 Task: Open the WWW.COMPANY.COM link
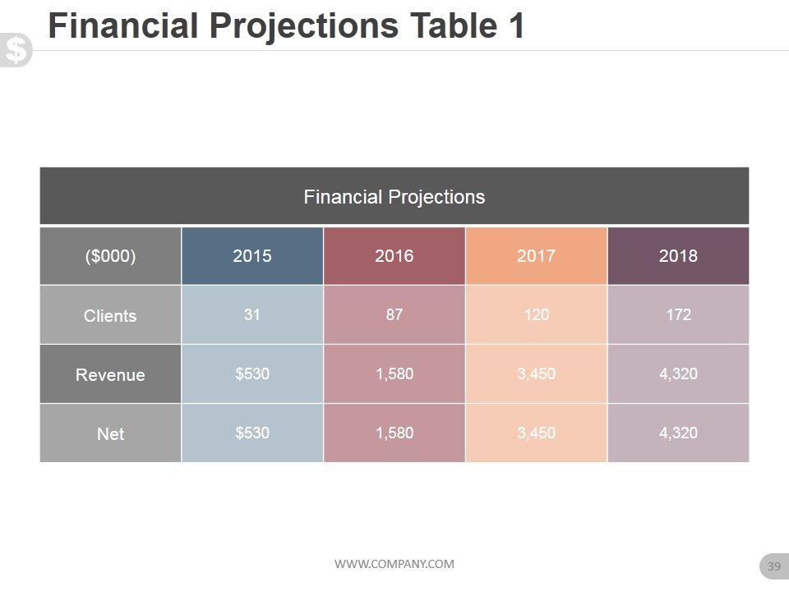pyautogui.click(x=394, y=563)
